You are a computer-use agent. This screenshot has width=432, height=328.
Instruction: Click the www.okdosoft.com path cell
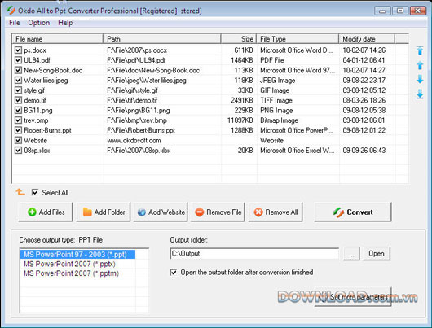134,140
